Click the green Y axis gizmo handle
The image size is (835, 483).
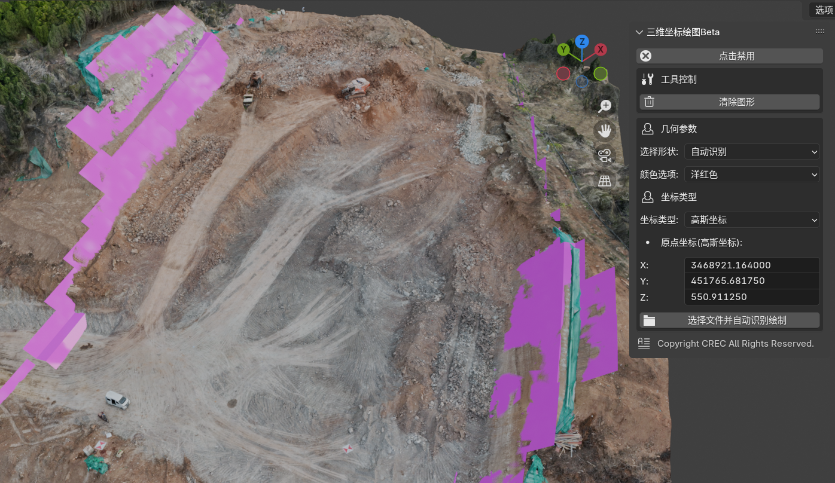point(563,50)
